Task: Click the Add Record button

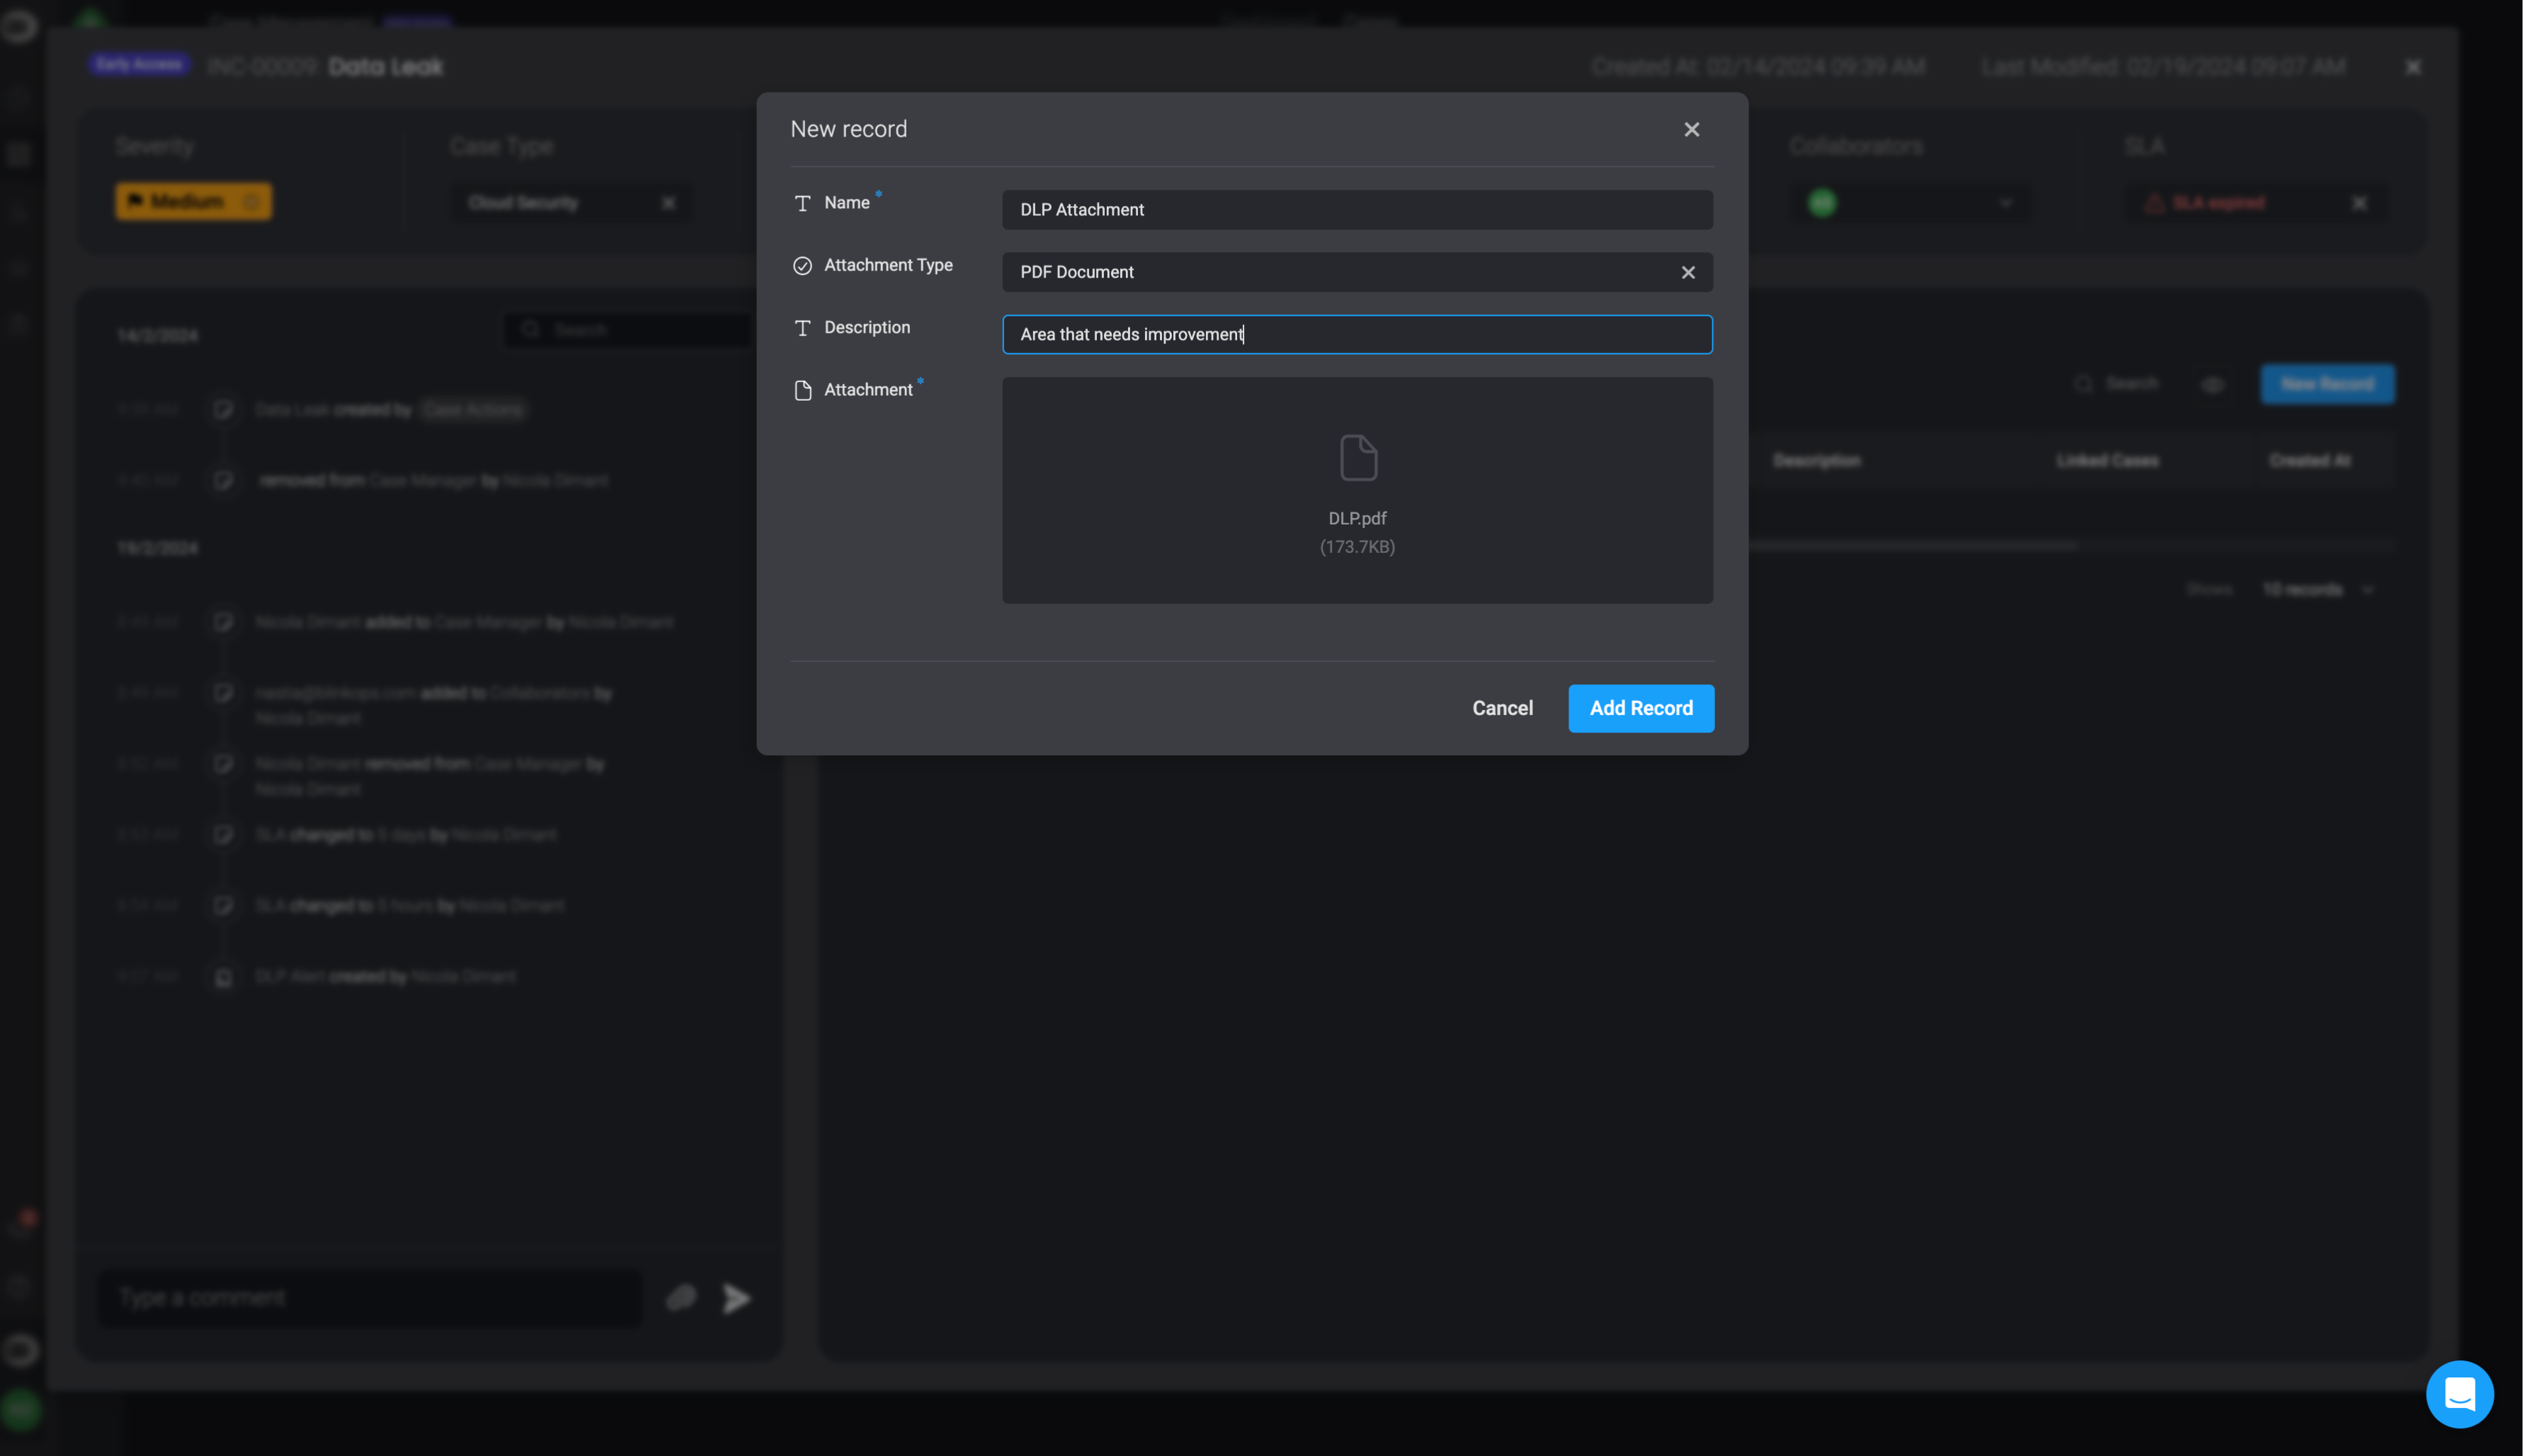Action: [1641, 708]
